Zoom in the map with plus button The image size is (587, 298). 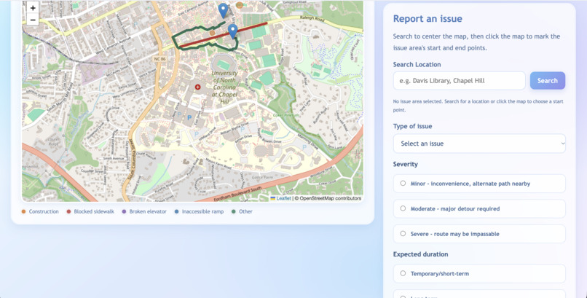pyautogui.click(x=33, y=7)
